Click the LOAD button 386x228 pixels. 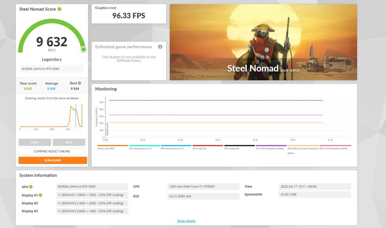(x=35, y=142)
